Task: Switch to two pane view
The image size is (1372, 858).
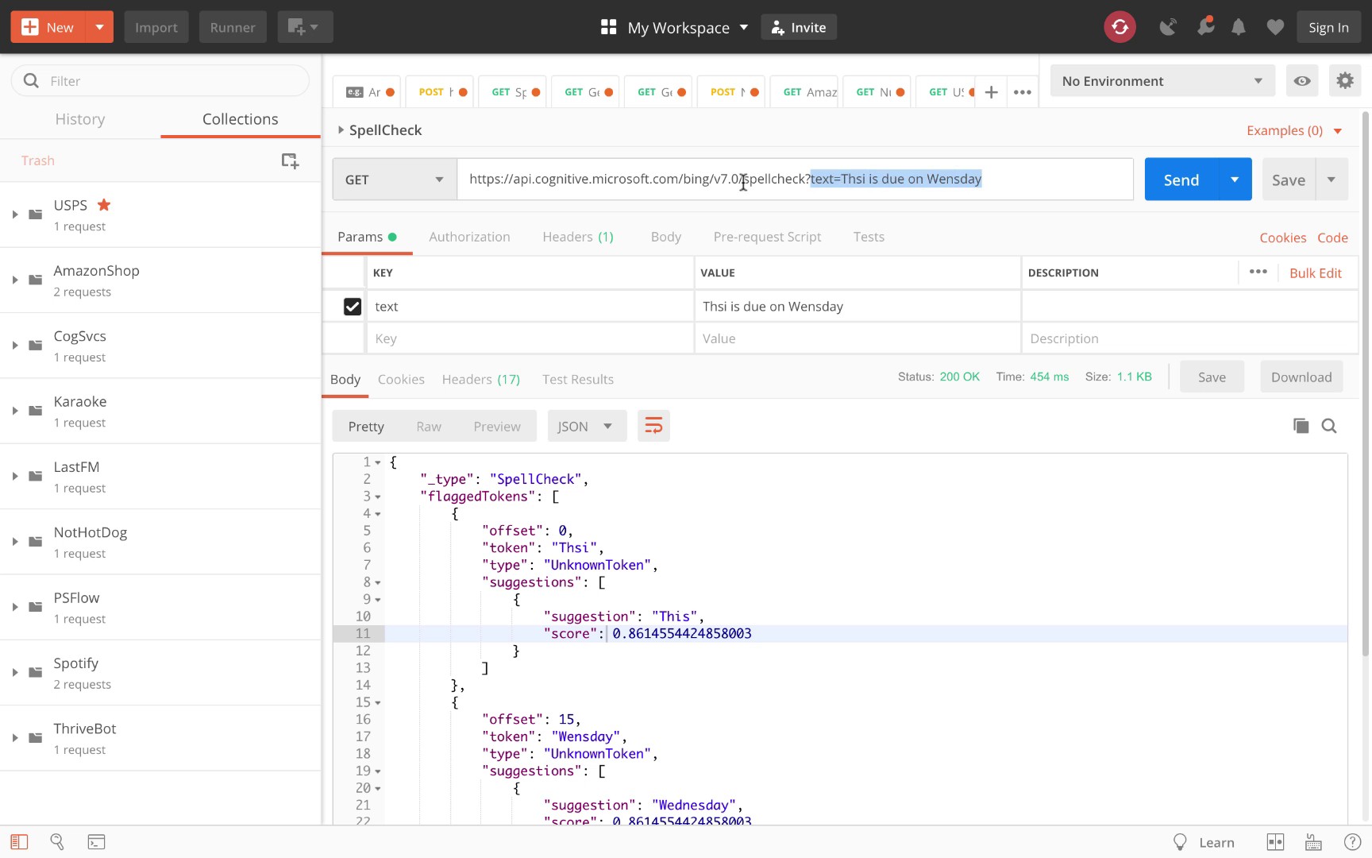Action: pos(1275,842)
